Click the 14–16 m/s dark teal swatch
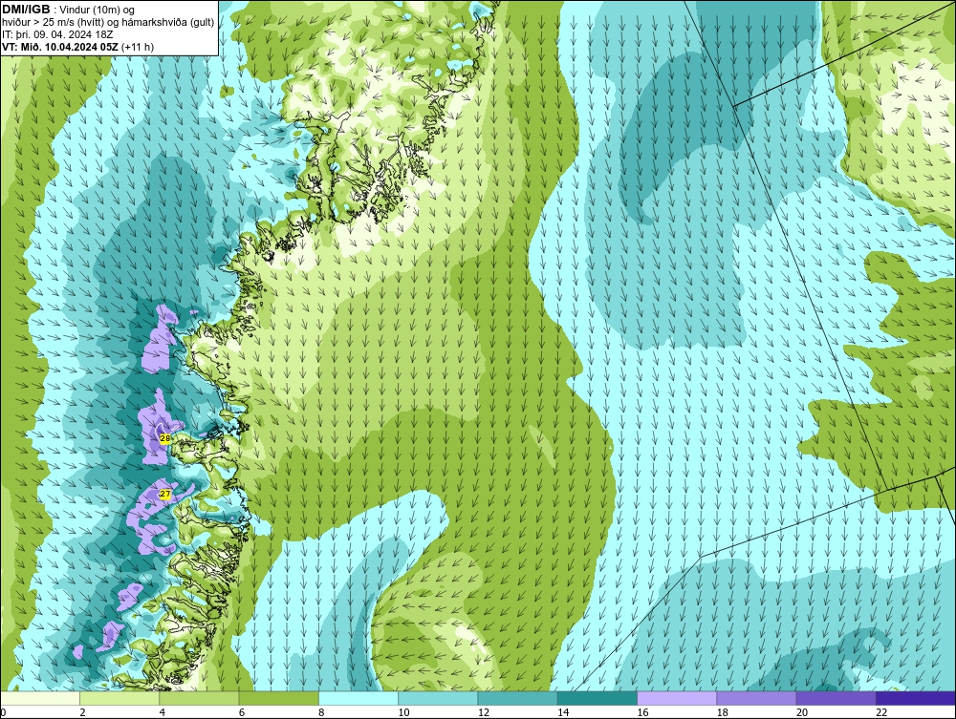Screen dimensions: 956x719 (597, 698)
